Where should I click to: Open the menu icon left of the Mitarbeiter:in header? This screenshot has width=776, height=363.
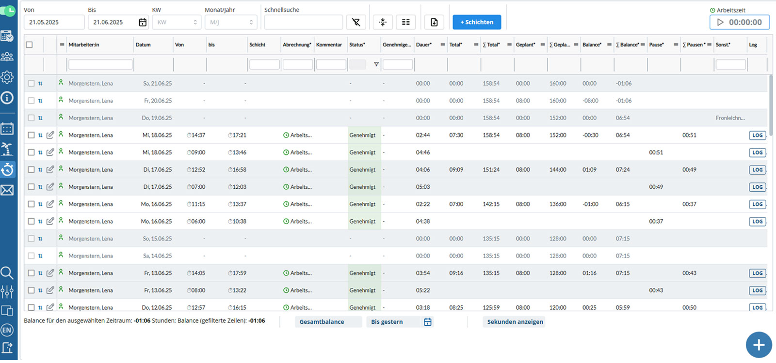point(62,45)
